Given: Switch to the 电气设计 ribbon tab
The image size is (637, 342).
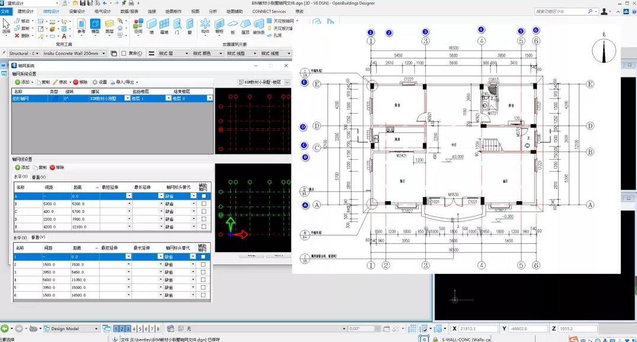Looking at the screenshot, I should pos(103,11).
